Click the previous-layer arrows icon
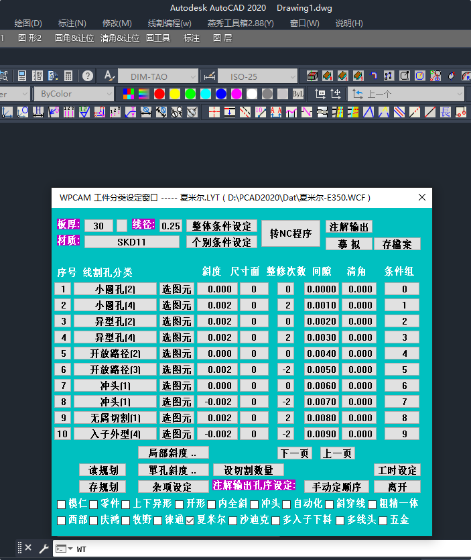The height and width of the screenshot is (560, 471). 358,94
